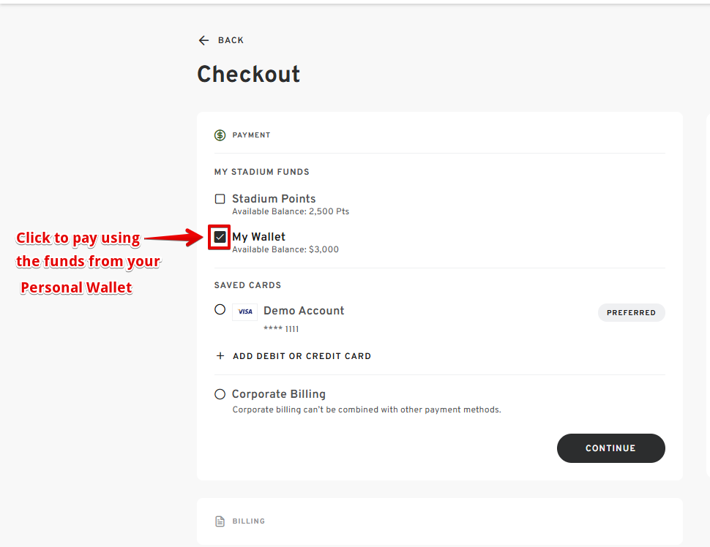Click the Preferred badge on Demo Account
The height and width of the screenshot is (547, 710).
click(x=631, y=312)
